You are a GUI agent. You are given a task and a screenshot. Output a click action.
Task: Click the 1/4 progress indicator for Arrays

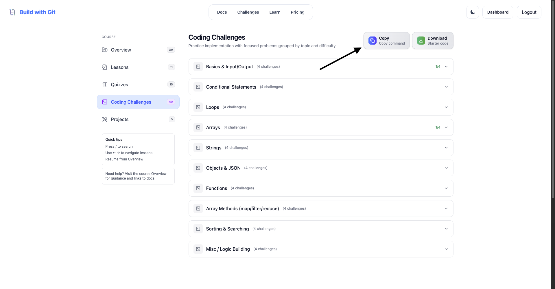pyautogui.click(x=438, y=127)
